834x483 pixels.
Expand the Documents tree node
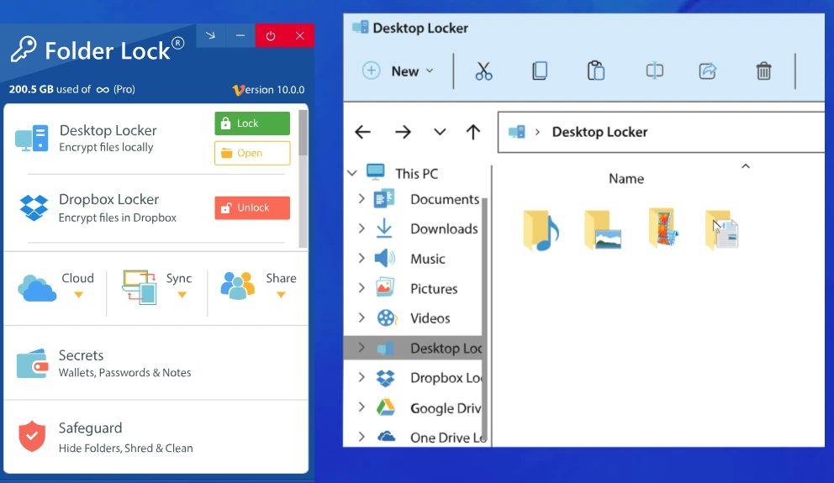pyautogui.click(x=362, y=199)
